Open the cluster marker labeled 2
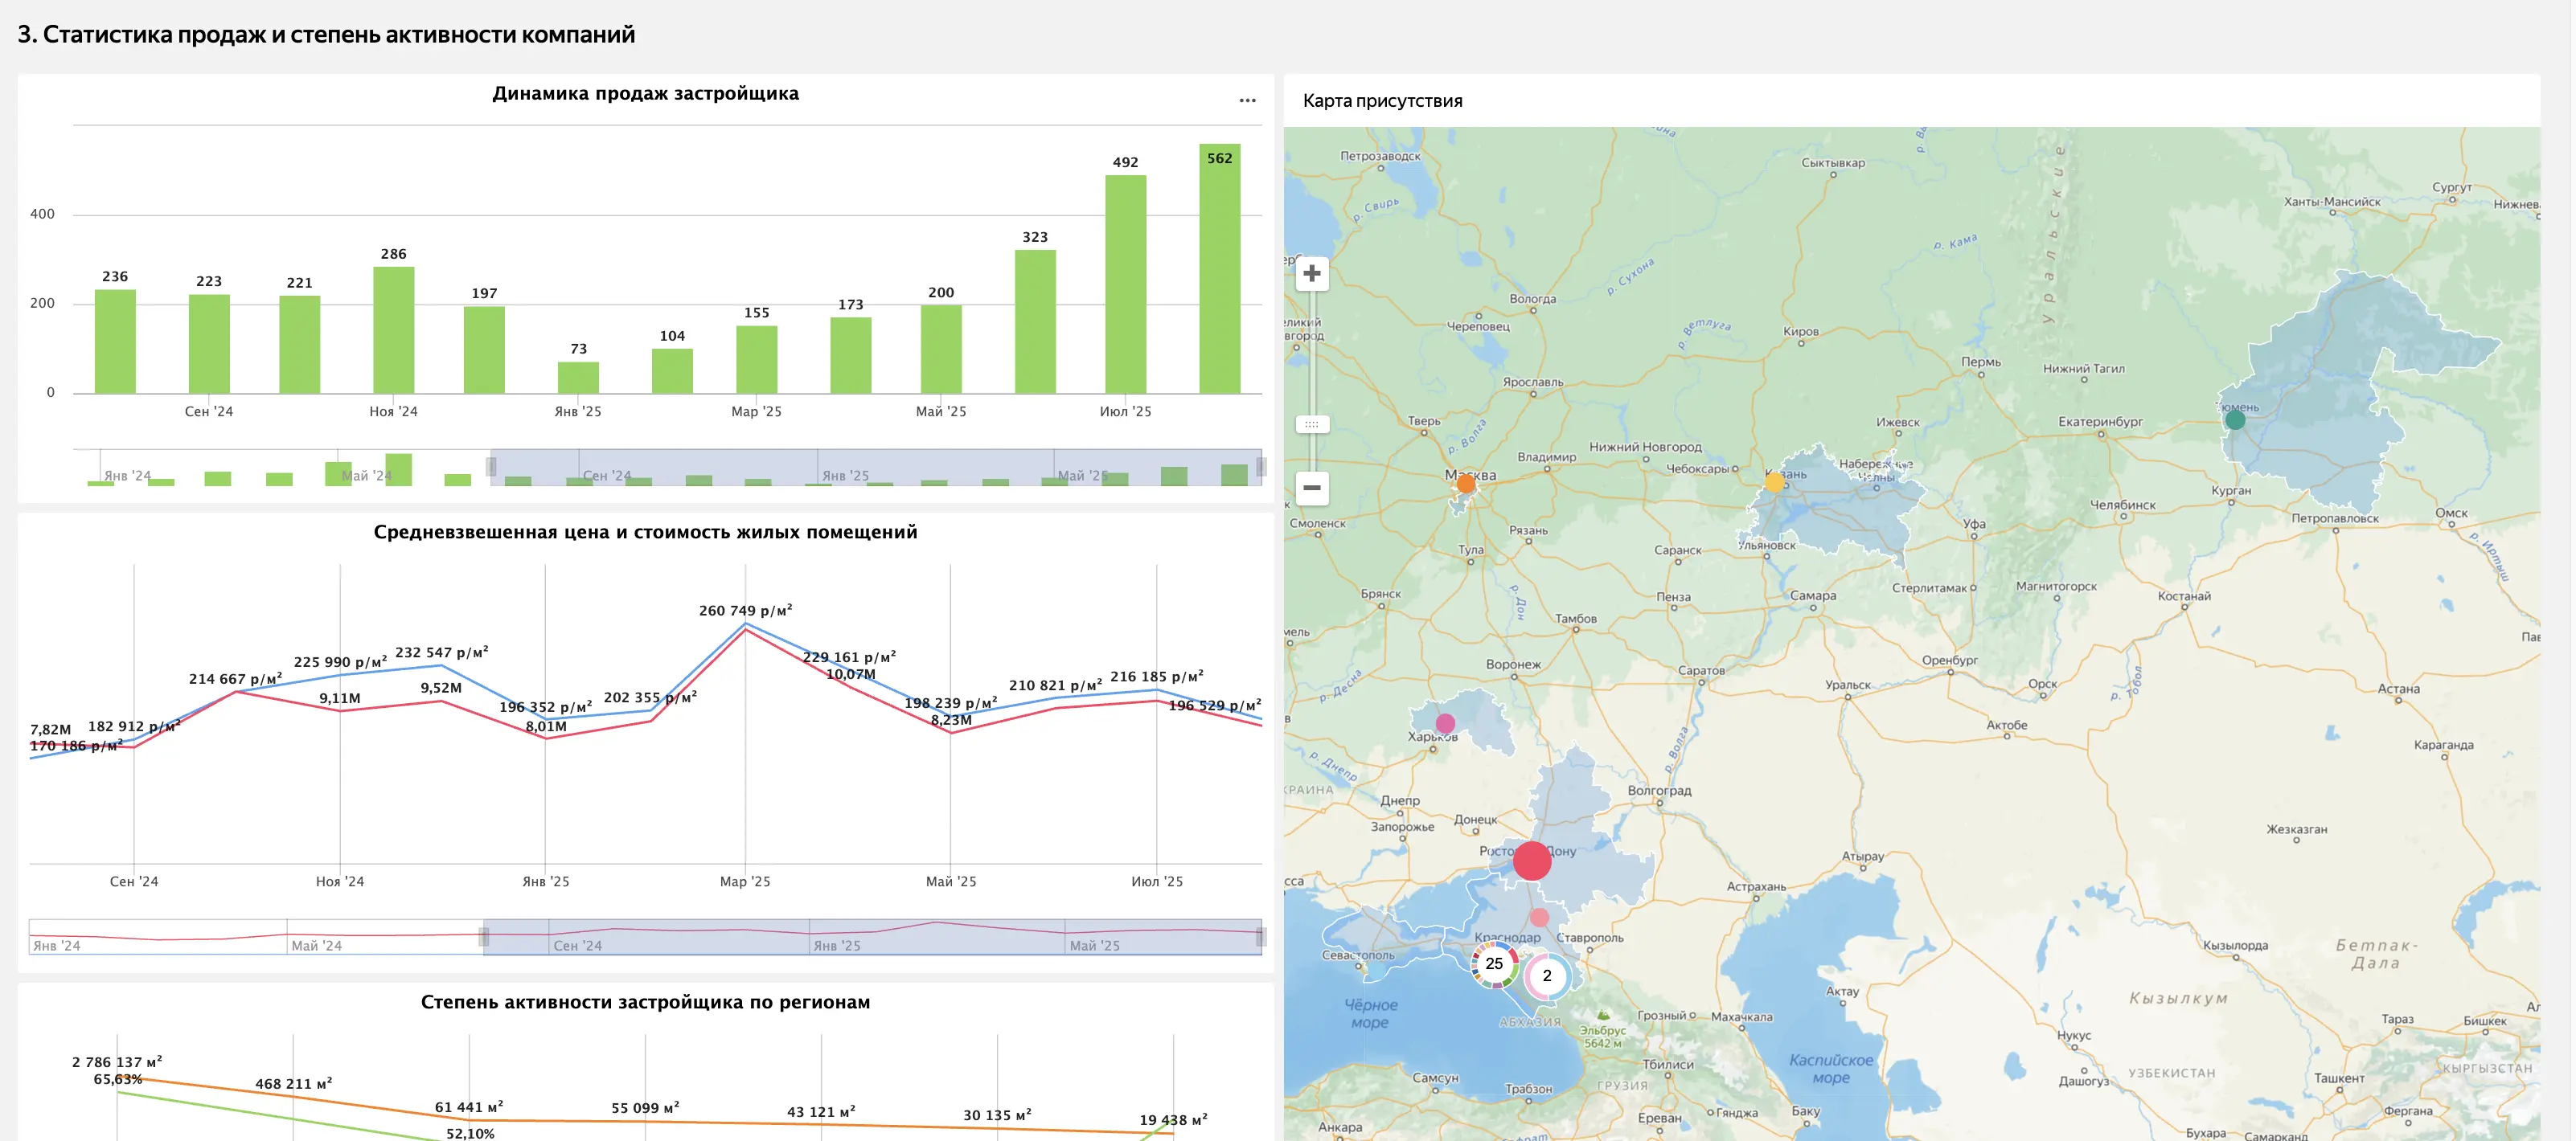This screenshot has height=1141, width=2576. tap(1547, 976)
